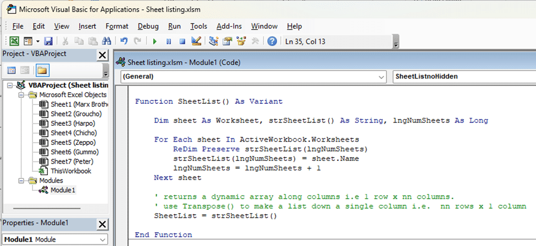
Task: Open the Insert UserForm dropdown arrow
Action: (37, 41)
